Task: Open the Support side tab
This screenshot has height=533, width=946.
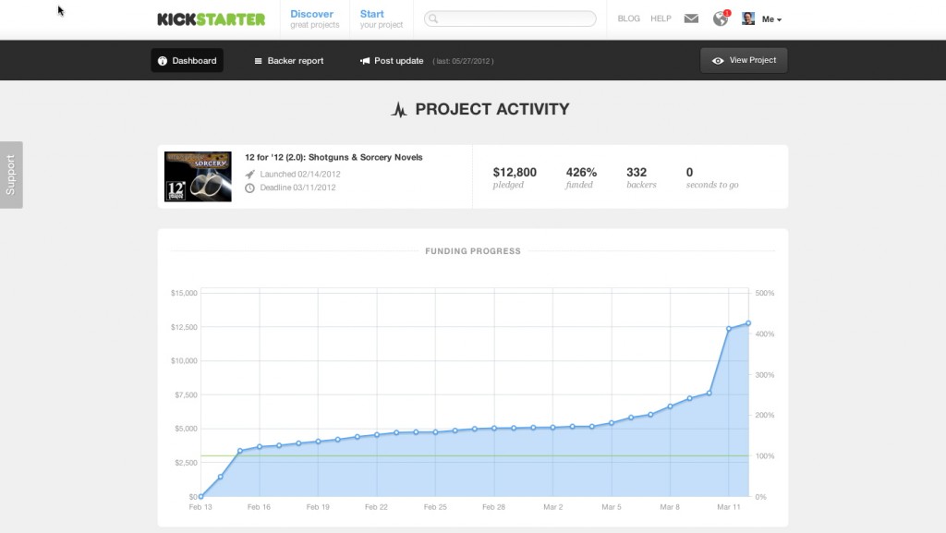Action: 11,175
